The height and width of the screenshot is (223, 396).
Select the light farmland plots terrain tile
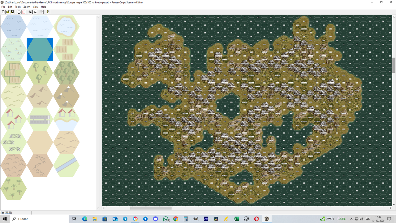coord(67,50)
